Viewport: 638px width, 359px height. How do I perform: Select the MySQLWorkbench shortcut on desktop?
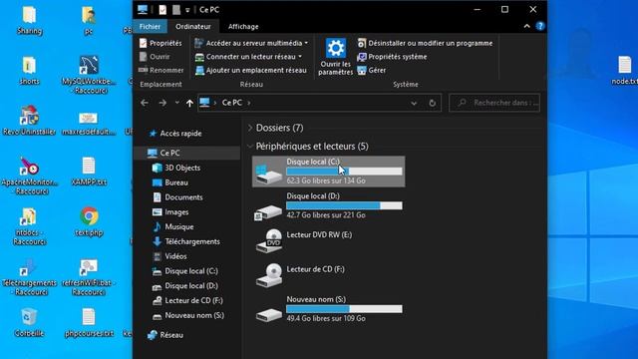[x=89, y=75]
